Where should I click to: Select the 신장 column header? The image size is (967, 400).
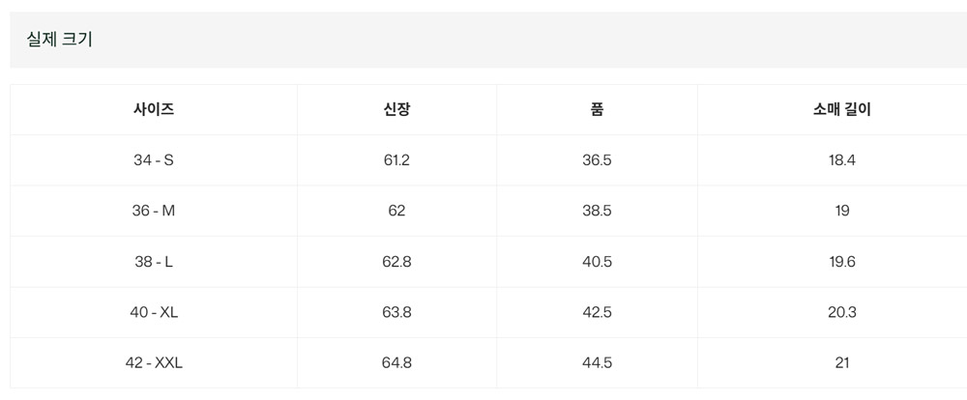click(x=396, y=110)
